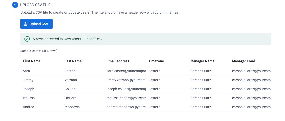This screenshot has width=285, height=121.
Task: Select the first name cell "Joseph"
Action: click(29, 89)
